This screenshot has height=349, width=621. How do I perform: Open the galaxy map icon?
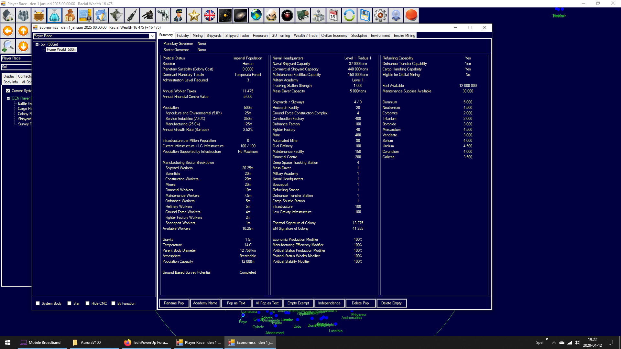point(241,15)
